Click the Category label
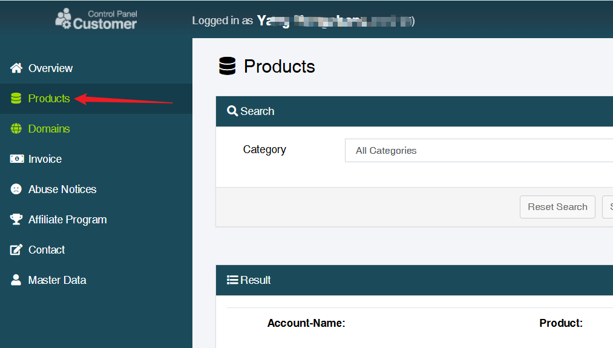The height and width of the screenshot is (348, 613). pyautogui.click(x=264, y=149)
